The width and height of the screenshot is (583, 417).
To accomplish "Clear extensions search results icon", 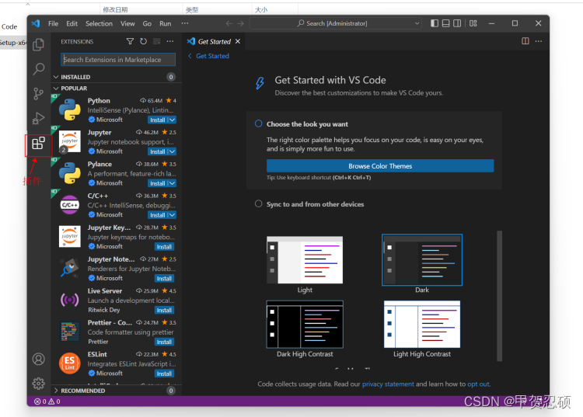I will coord(156,41).
